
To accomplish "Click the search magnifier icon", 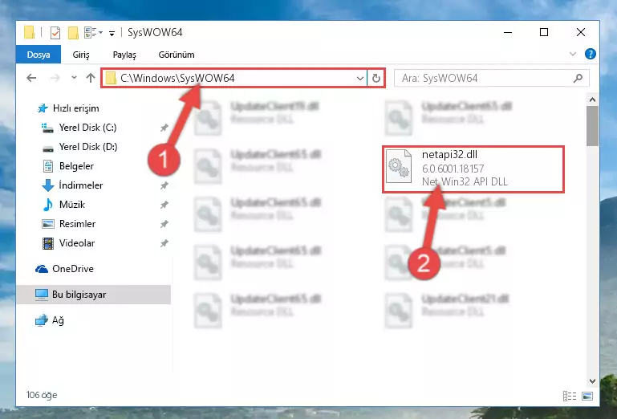I will click(x=578, y=78).
